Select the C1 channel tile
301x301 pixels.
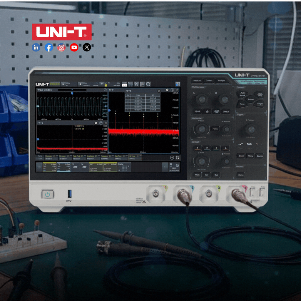point(49,167)
